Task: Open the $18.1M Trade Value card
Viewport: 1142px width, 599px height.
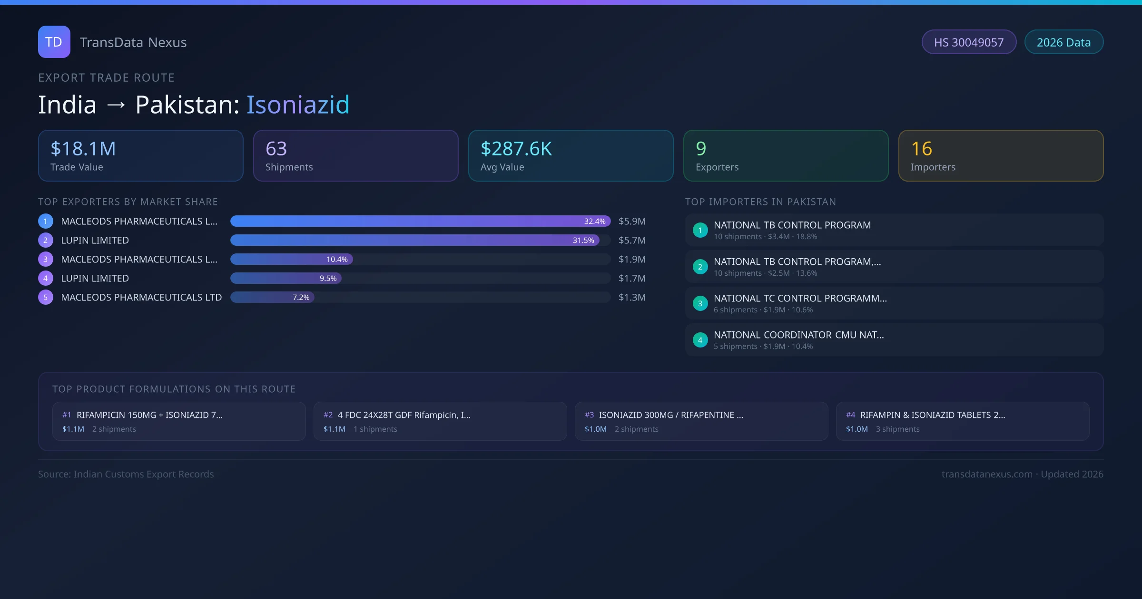Action: [140, 155]
